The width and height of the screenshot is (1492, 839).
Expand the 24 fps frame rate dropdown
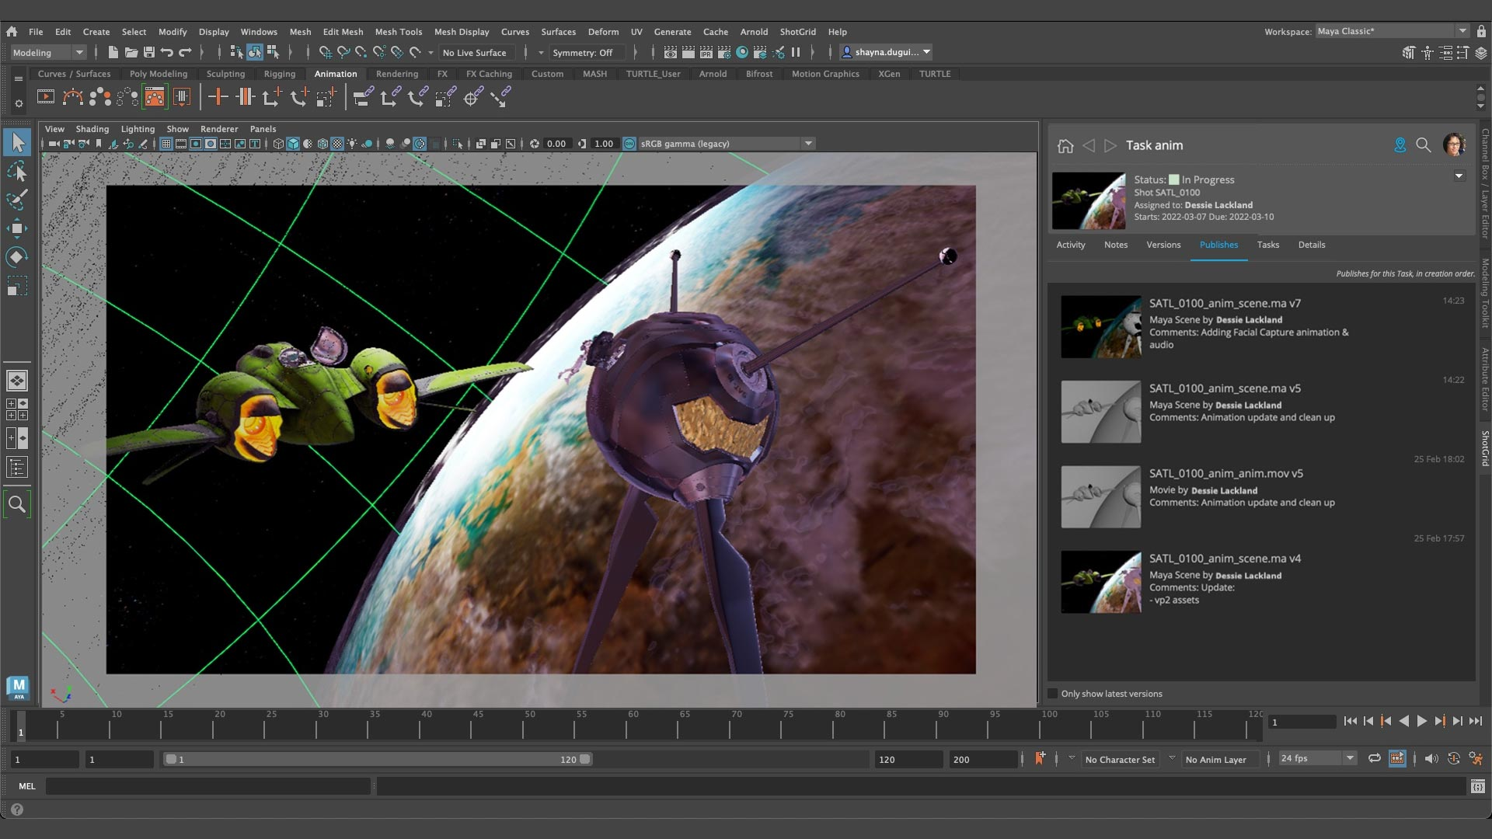pos(1317,759)
